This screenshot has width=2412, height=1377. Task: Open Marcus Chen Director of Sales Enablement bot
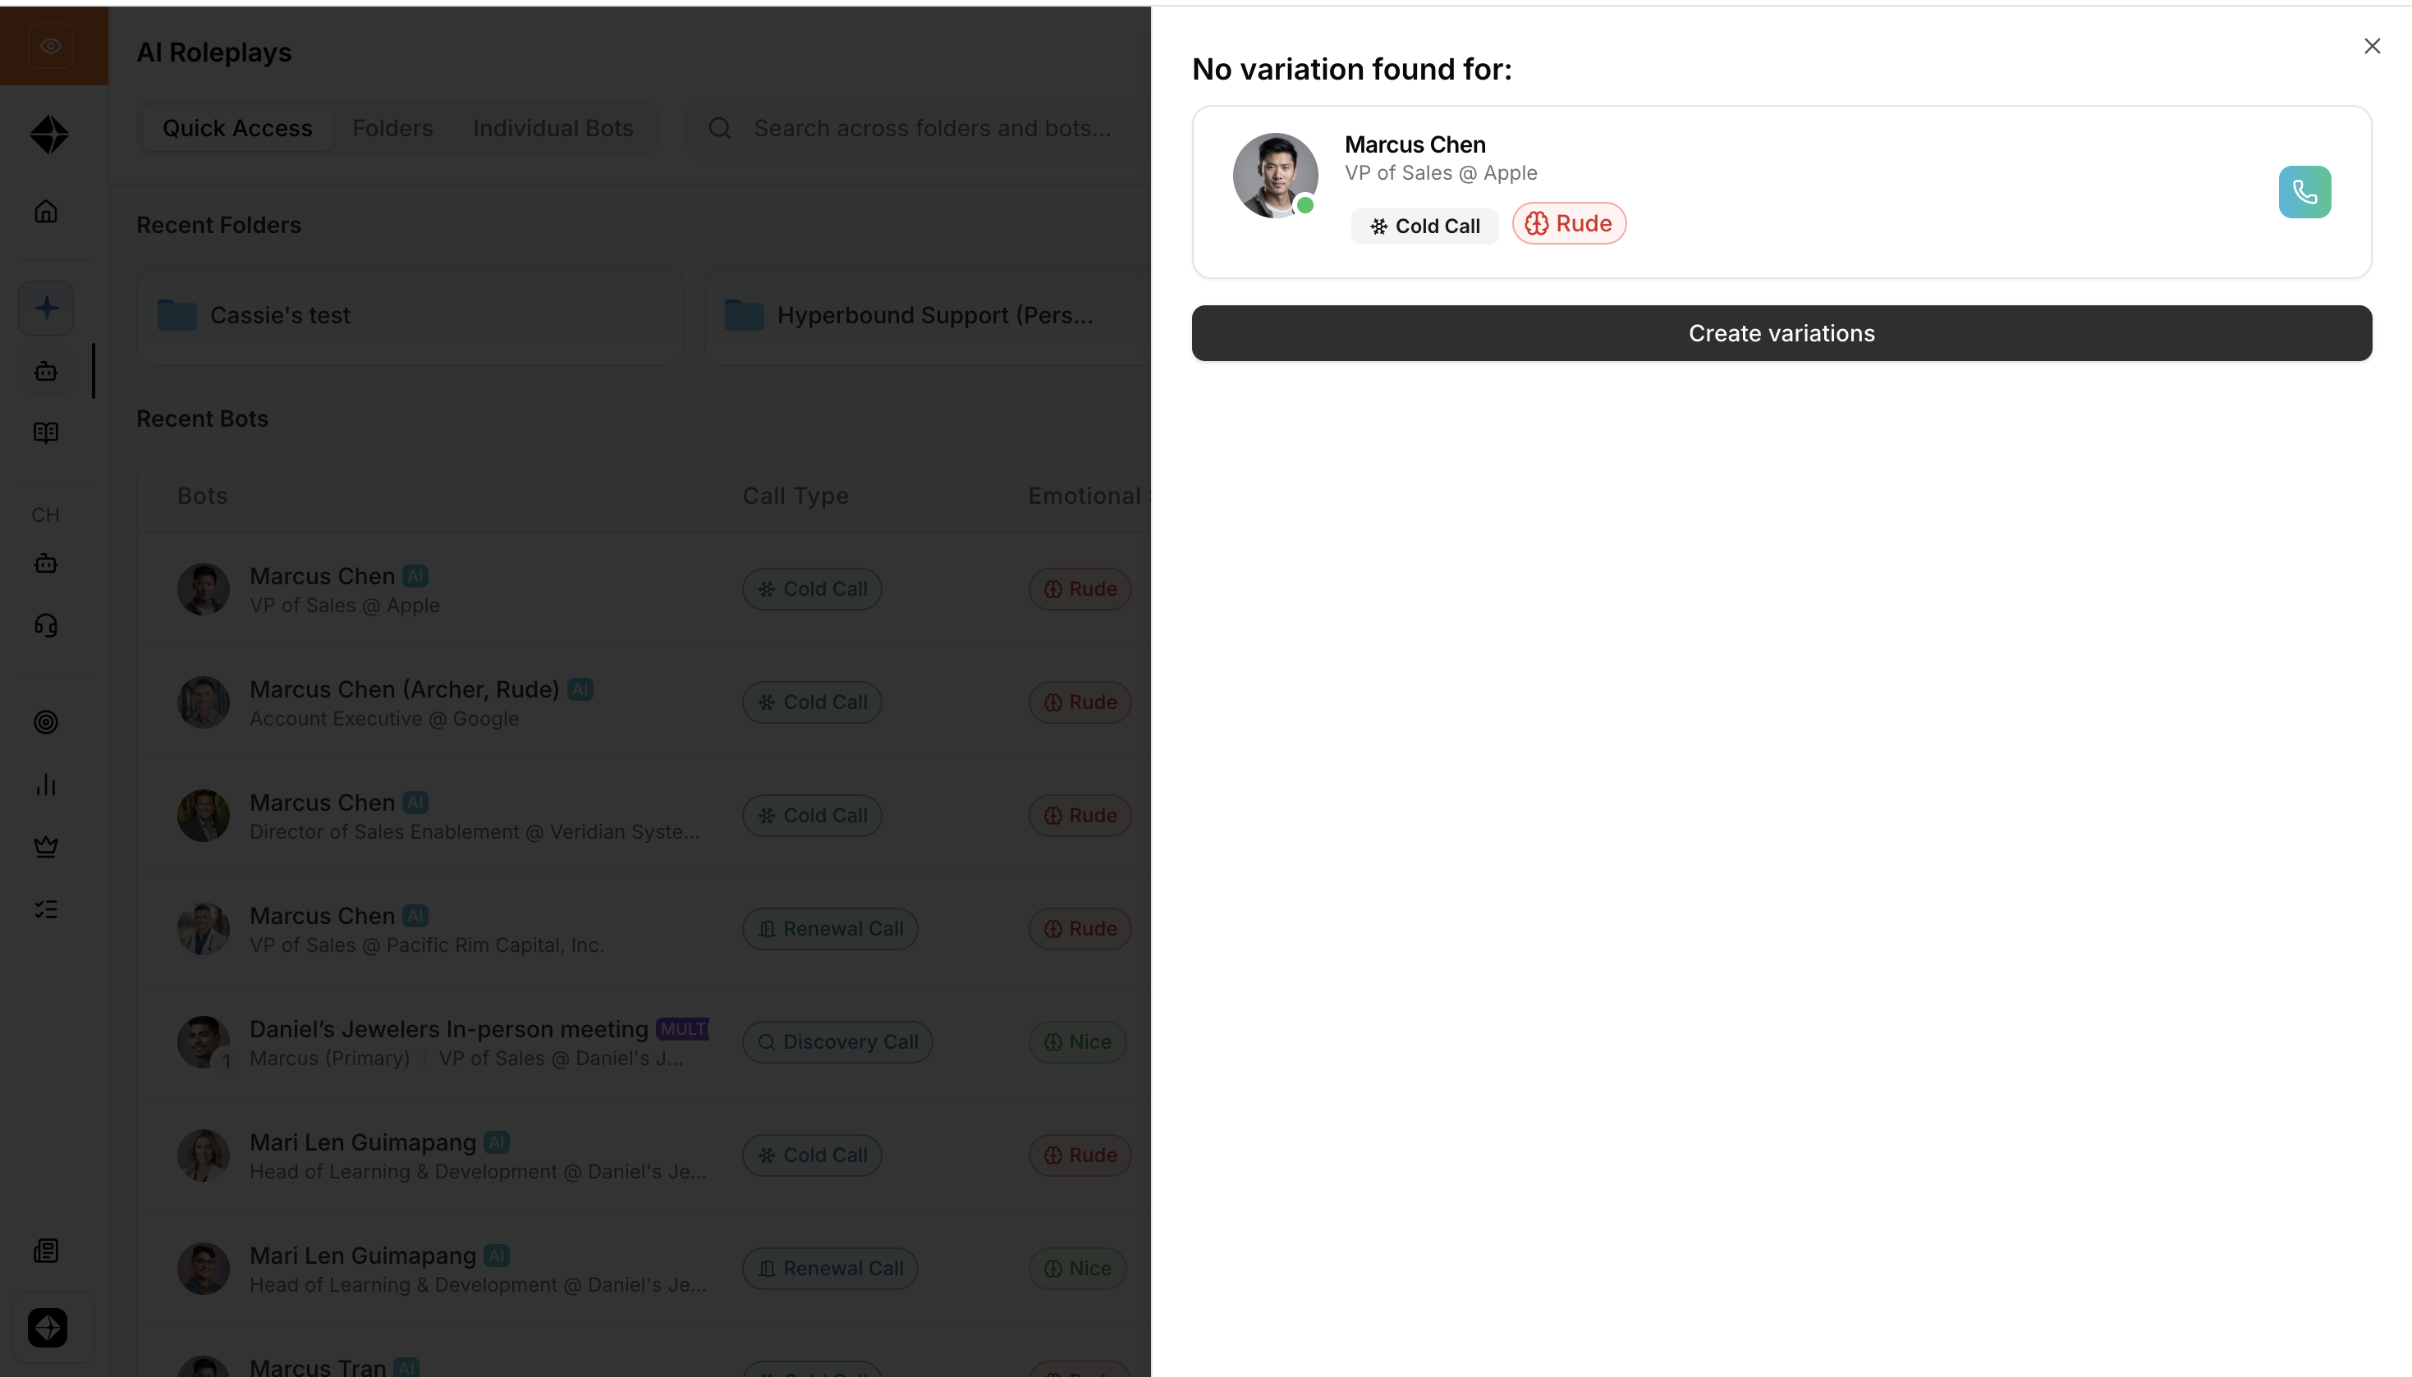[x=644, y=815]
